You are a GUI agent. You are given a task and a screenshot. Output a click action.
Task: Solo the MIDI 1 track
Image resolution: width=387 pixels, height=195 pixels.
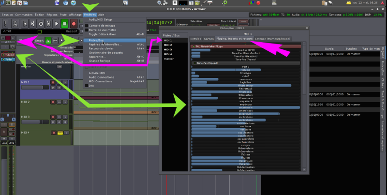(x=65, y=82)
